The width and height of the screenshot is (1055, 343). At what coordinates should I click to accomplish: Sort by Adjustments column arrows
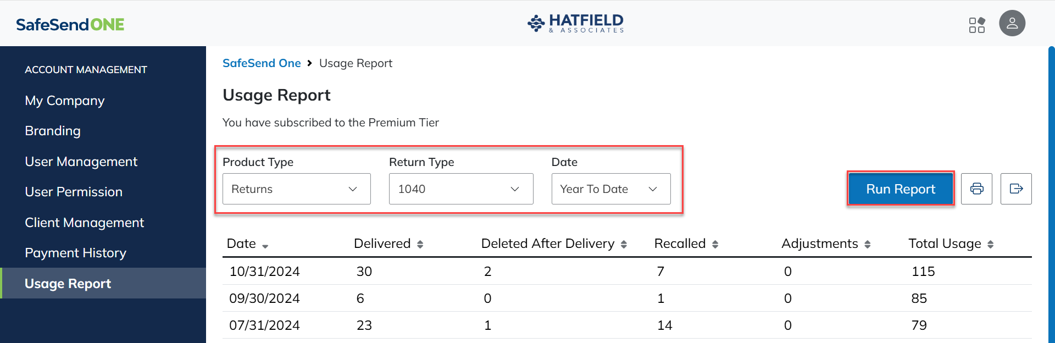(x=867, y=244)
